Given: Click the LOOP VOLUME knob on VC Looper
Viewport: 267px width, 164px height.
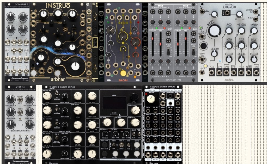Looking at the screenshot, I should point(121,123).
